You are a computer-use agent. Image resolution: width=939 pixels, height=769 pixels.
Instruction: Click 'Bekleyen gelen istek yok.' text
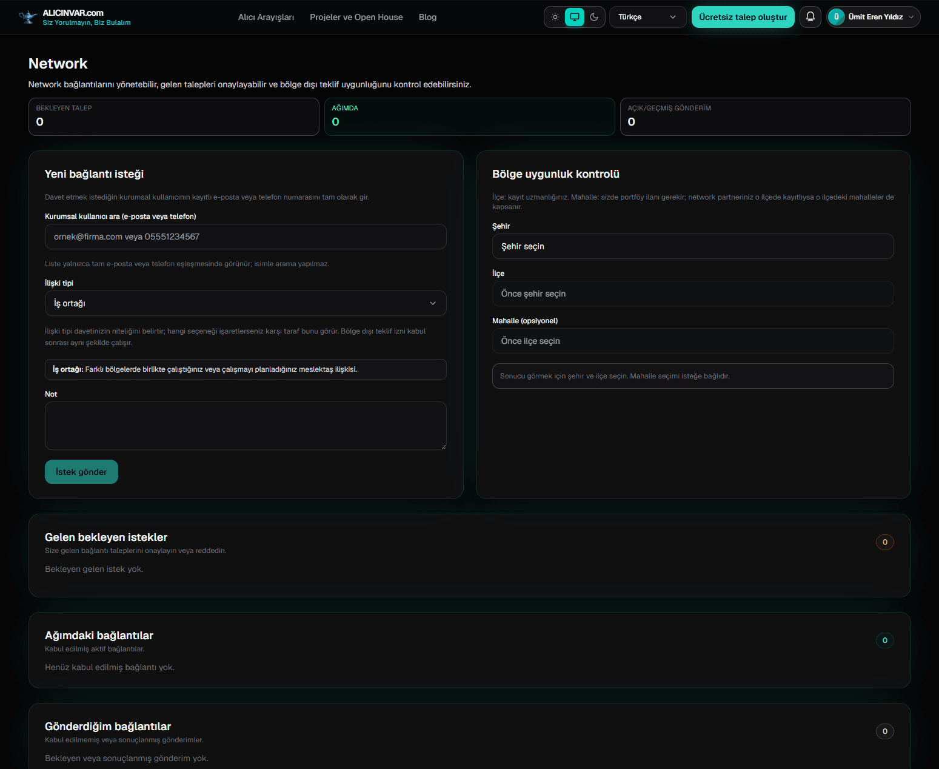(94, 569)
